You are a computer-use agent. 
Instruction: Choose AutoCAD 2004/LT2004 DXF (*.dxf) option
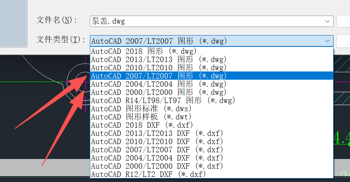[212, 158]
